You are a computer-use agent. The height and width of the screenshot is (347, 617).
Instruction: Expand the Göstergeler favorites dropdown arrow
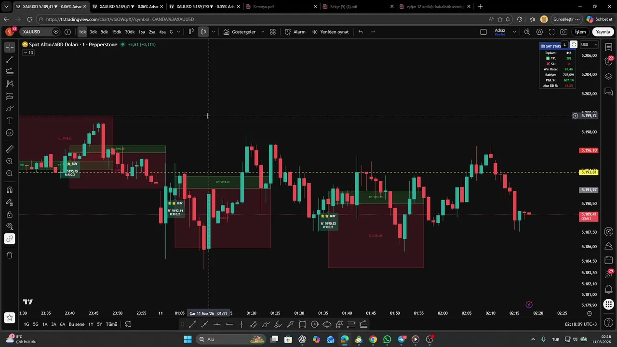(263, 32)
